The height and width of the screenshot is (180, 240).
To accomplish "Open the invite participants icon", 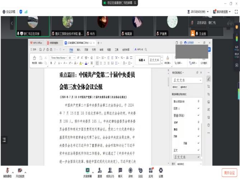I will (x=100, y=171).
